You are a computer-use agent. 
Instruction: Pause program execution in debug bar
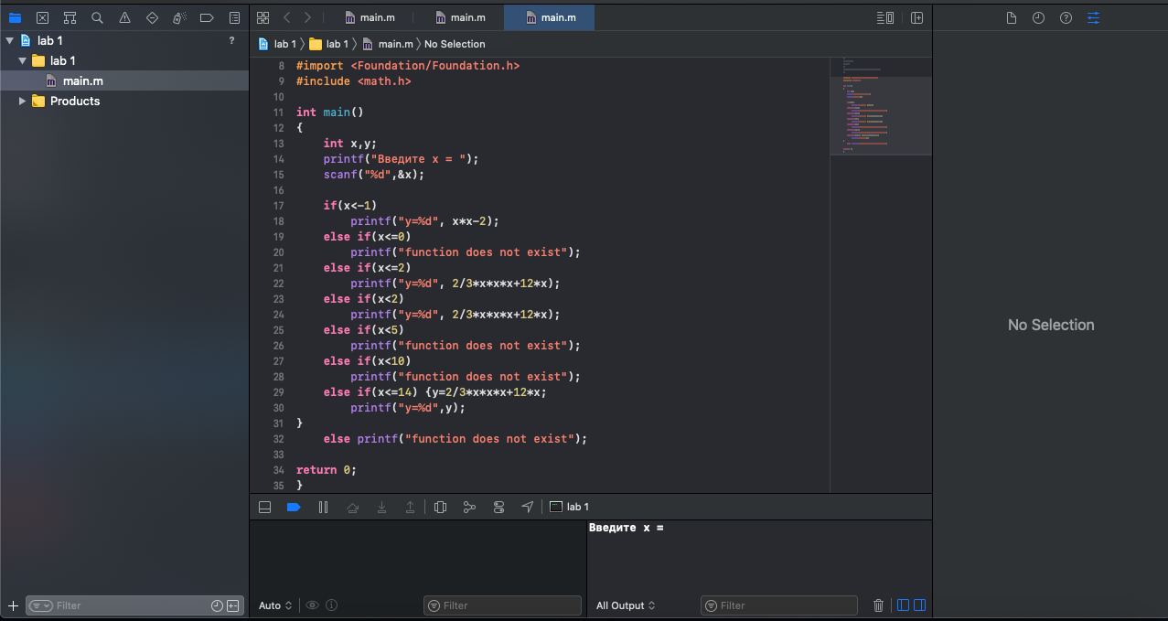(x=323, y=507)
